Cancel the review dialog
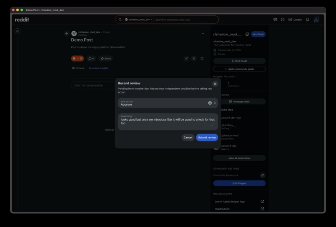This screenshot has width=336, height=227. 188,138
